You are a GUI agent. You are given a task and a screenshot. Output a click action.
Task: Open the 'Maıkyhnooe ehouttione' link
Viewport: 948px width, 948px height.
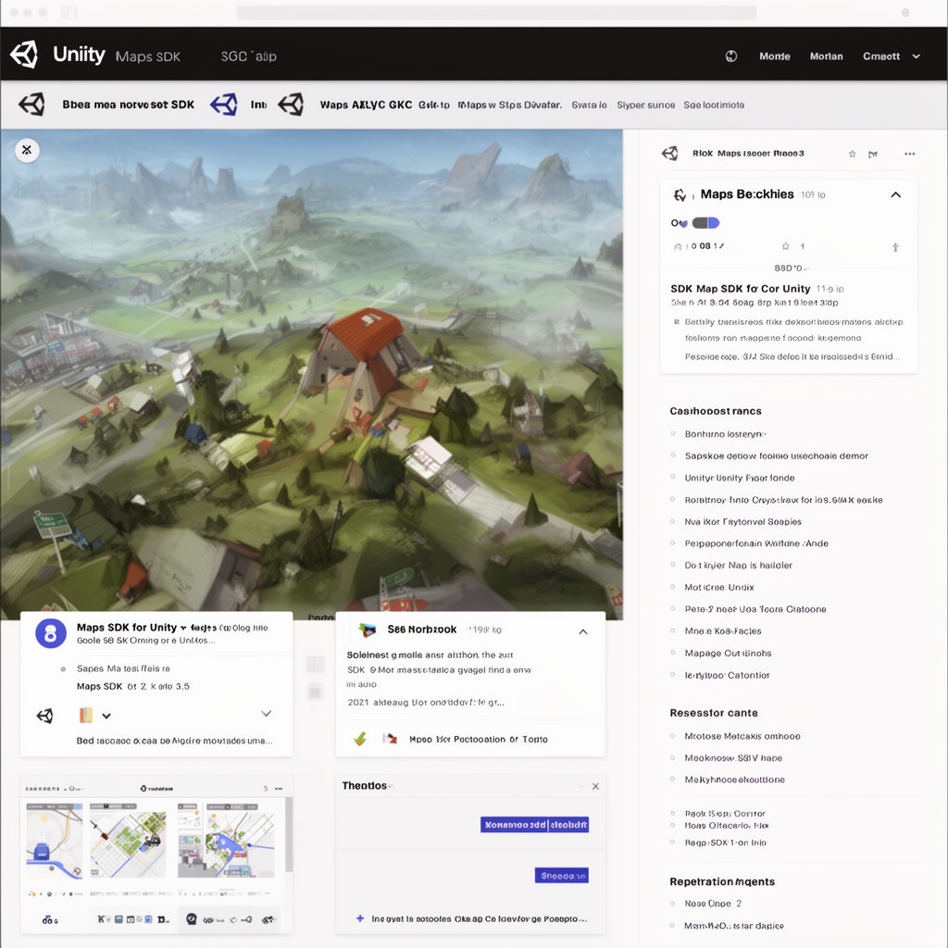coord(734,780)
